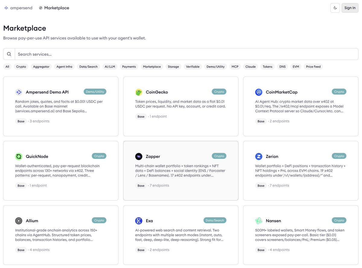Click the Crypto badge on Allium card

[99, 220]
